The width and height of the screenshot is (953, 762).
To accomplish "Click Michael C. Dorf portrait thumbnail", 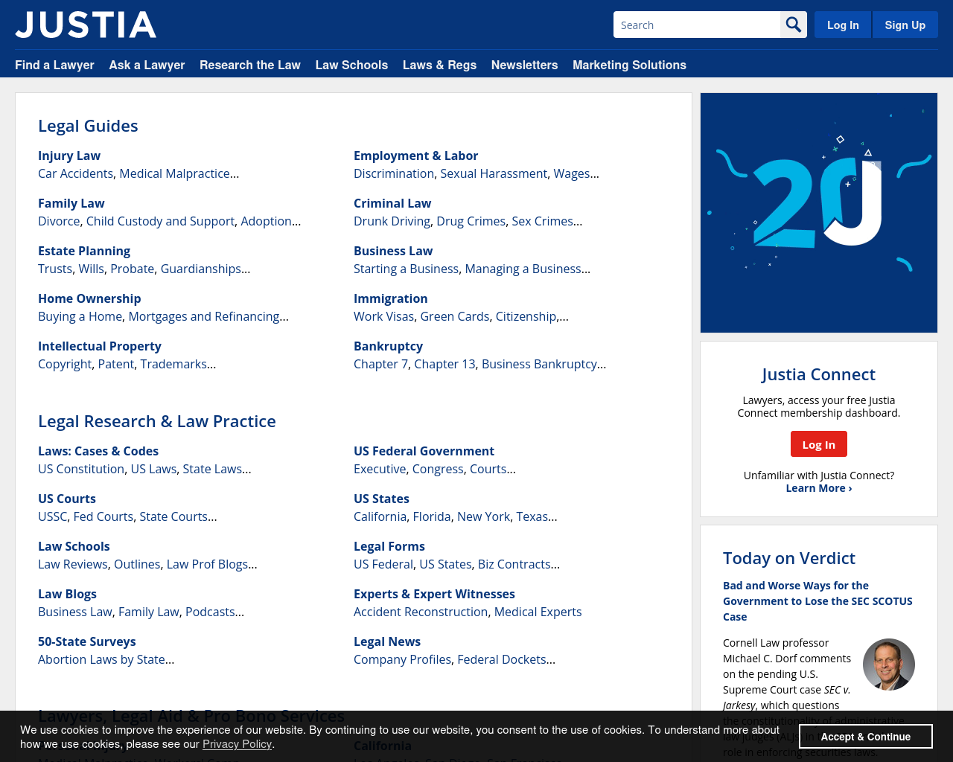I will tap(889, 665).
